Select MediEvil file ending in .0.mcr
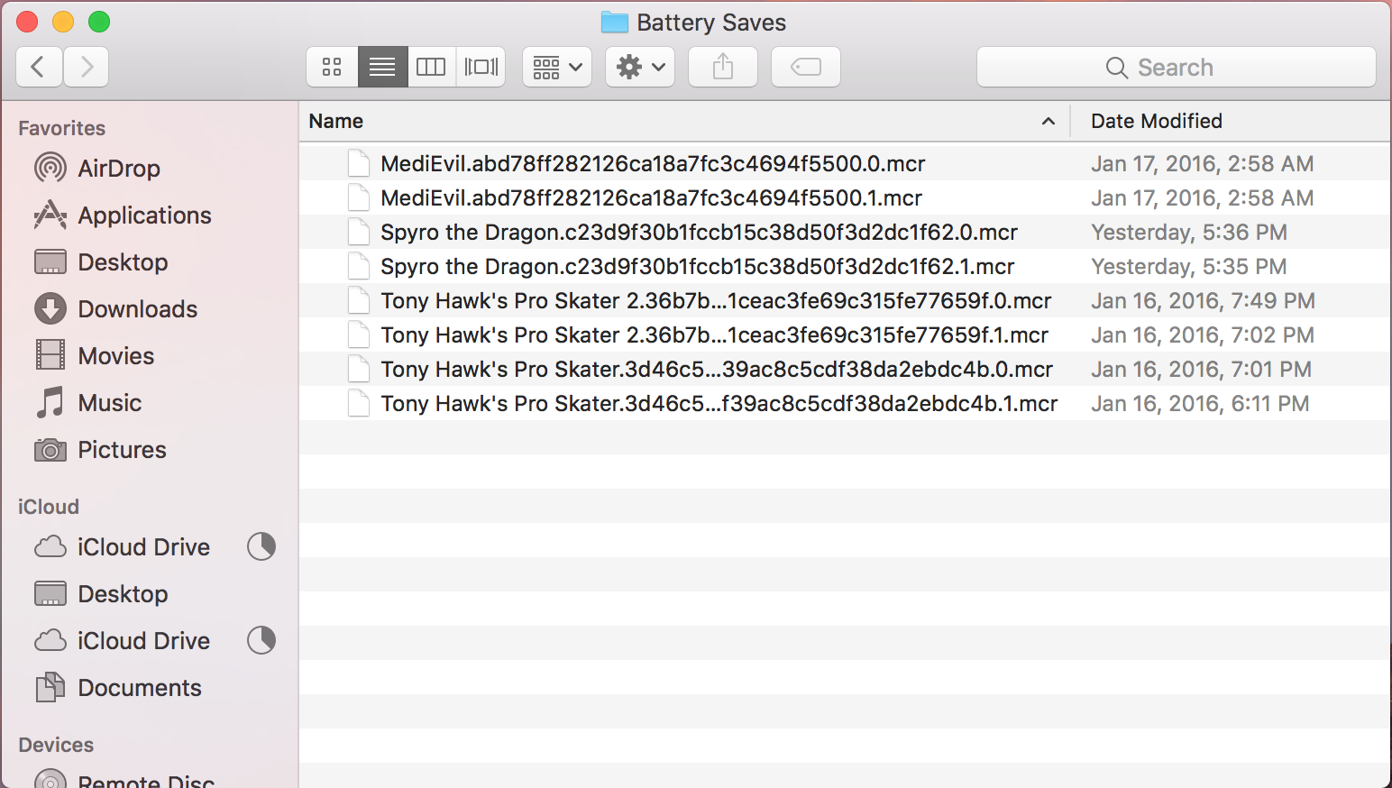 click(844, 163)
